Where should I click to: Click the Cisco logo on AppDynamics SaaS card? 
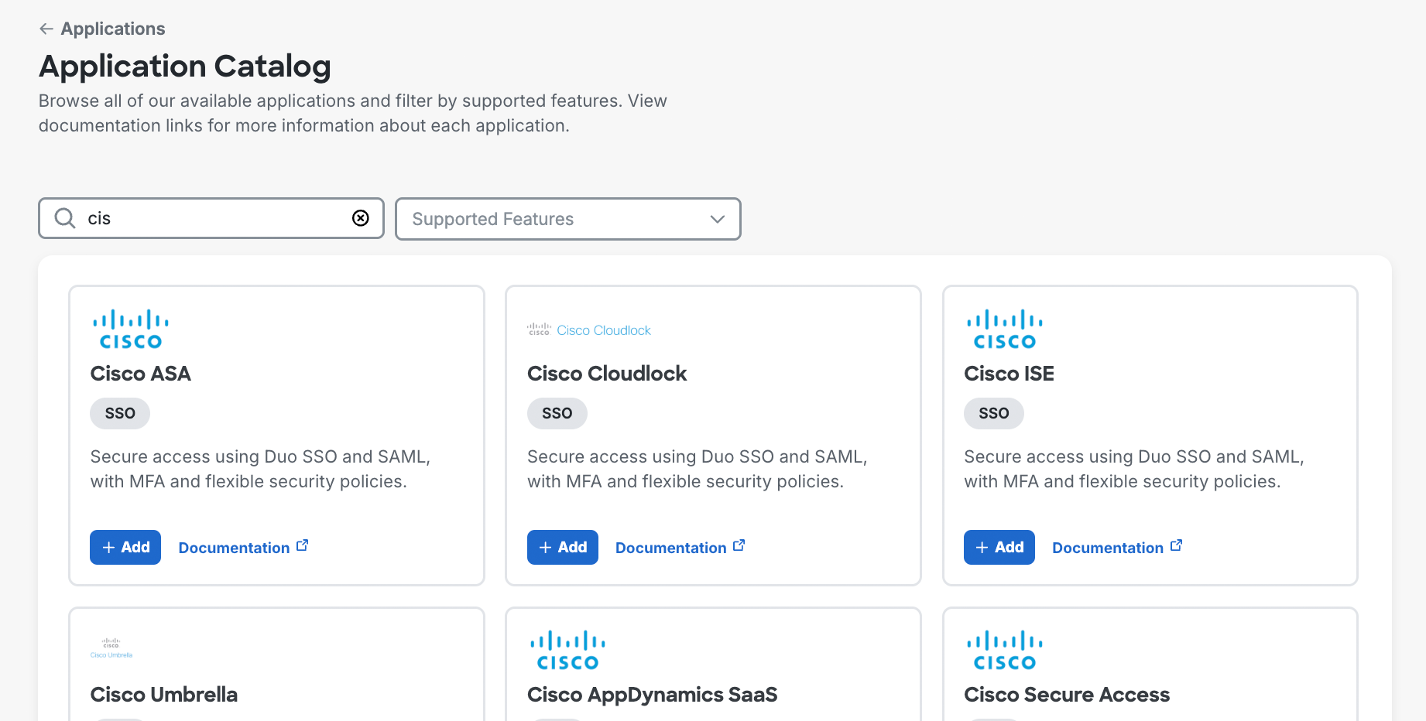[x=567, y=651]
